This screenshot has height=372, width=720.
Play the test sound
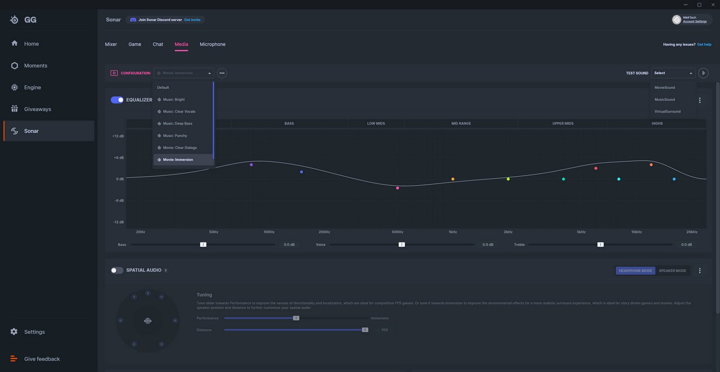pyautogui.click(x=703, y=73)
